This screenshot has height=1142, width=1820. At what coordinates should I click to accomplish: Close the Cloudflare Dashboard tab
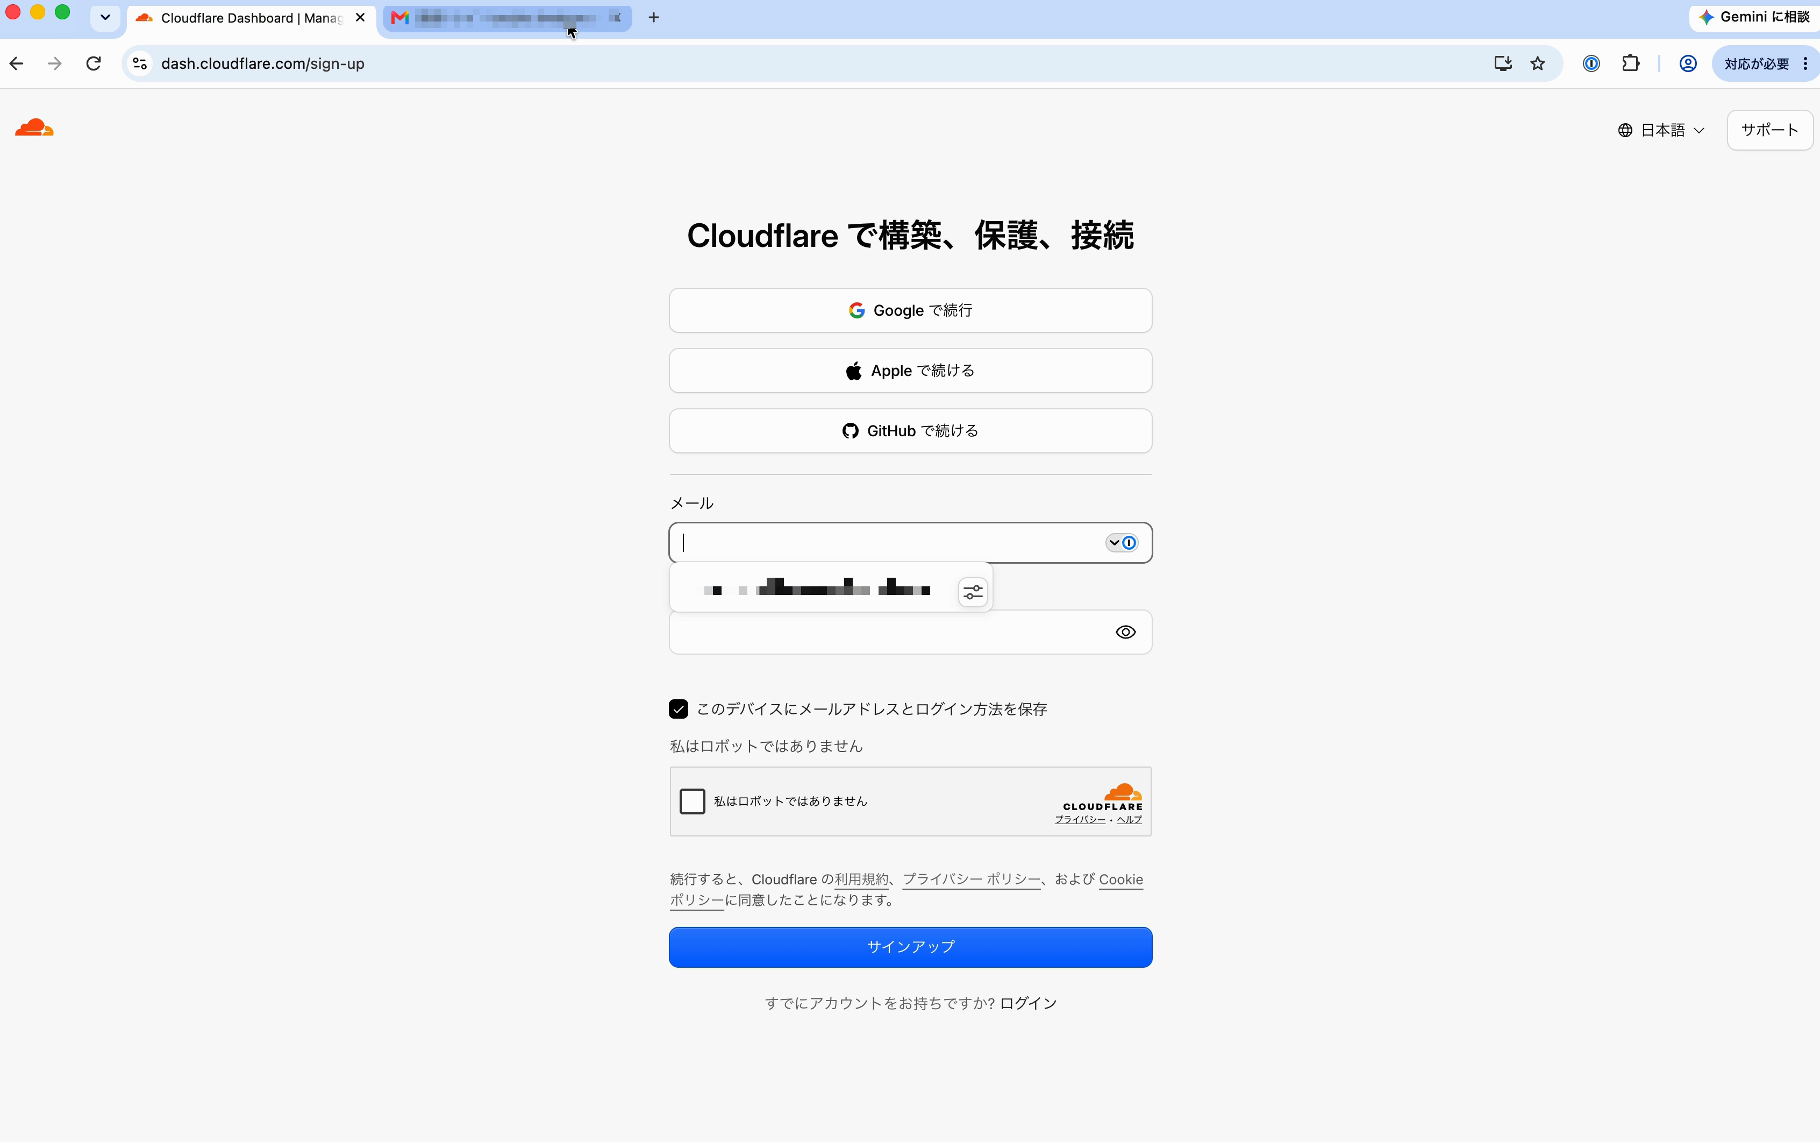(360, 17)
